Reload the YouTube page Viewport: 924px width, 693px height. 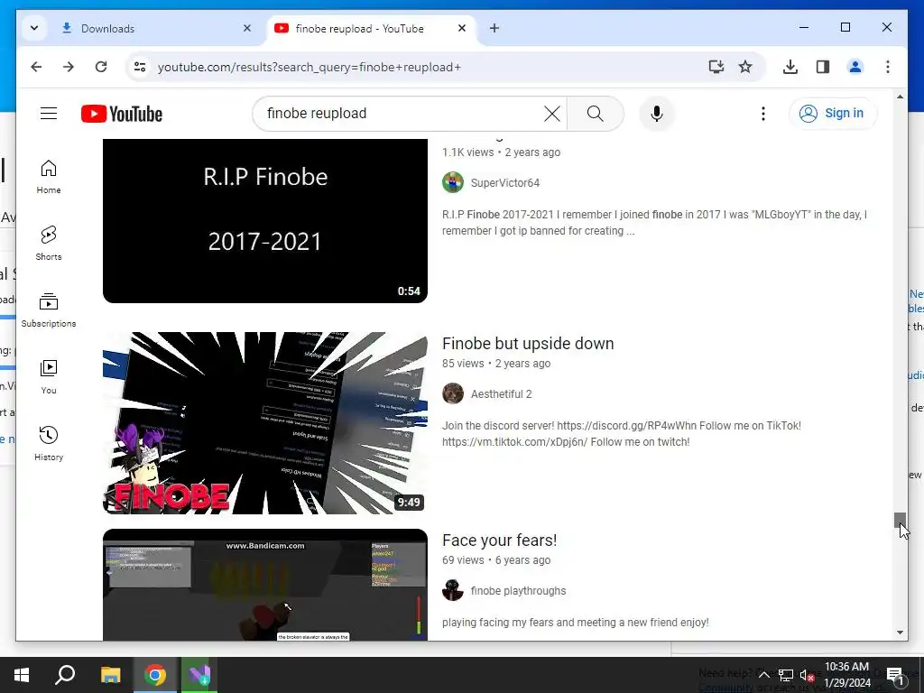click(x=101, y=67)
